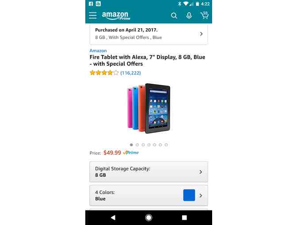Viewport: 297px width, 225px height.
Task: Open the shopping cart with 38 items
Action: [x=204, y=15]
